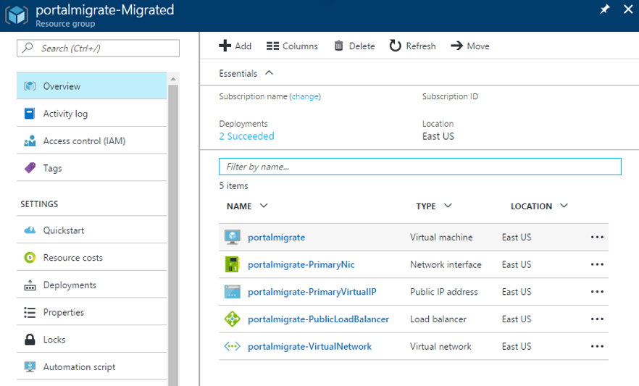Click the VirtualNetwork resource icon

click(232, 346)
